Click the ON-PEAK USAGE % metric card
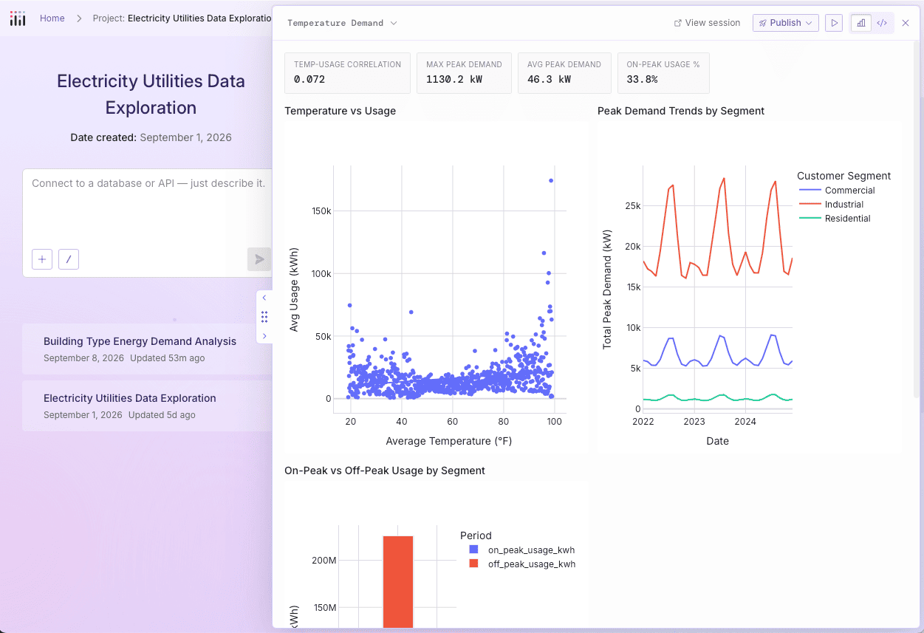 [x=663, y=72]
